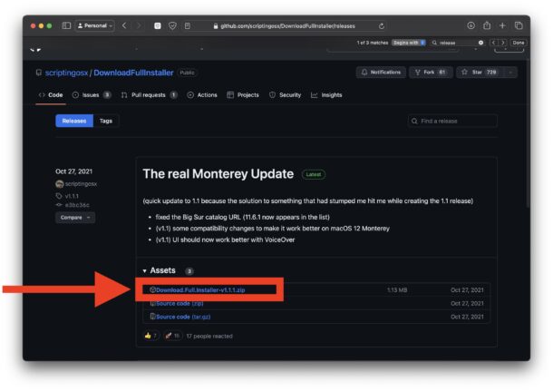Viewport: 553px width, 391px height.
Task: Expand the Compare dropdown
Action: point(75,218)
